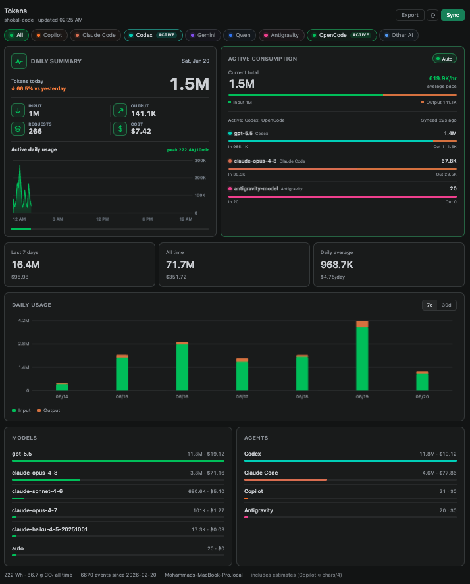Click the Cost dollar icon
470x584 pixels.
point(120,128)
